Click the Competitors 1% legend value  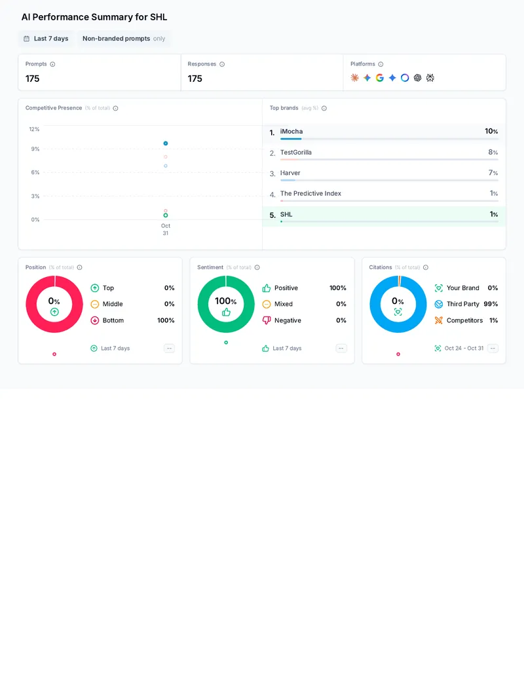[x=493, y=320]
